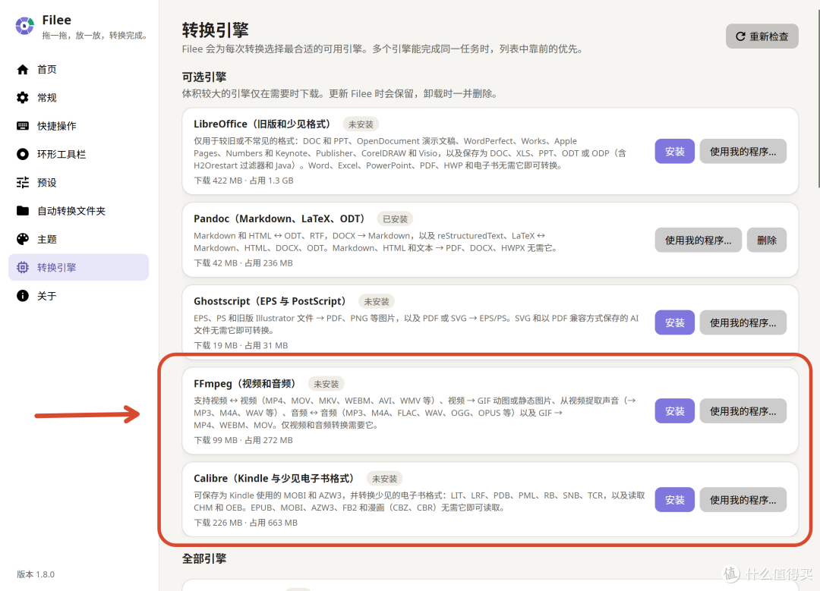This screenshot has width=820, height=591.
Task: Click the 转换引擎 page title
Action: coord(215,30)
